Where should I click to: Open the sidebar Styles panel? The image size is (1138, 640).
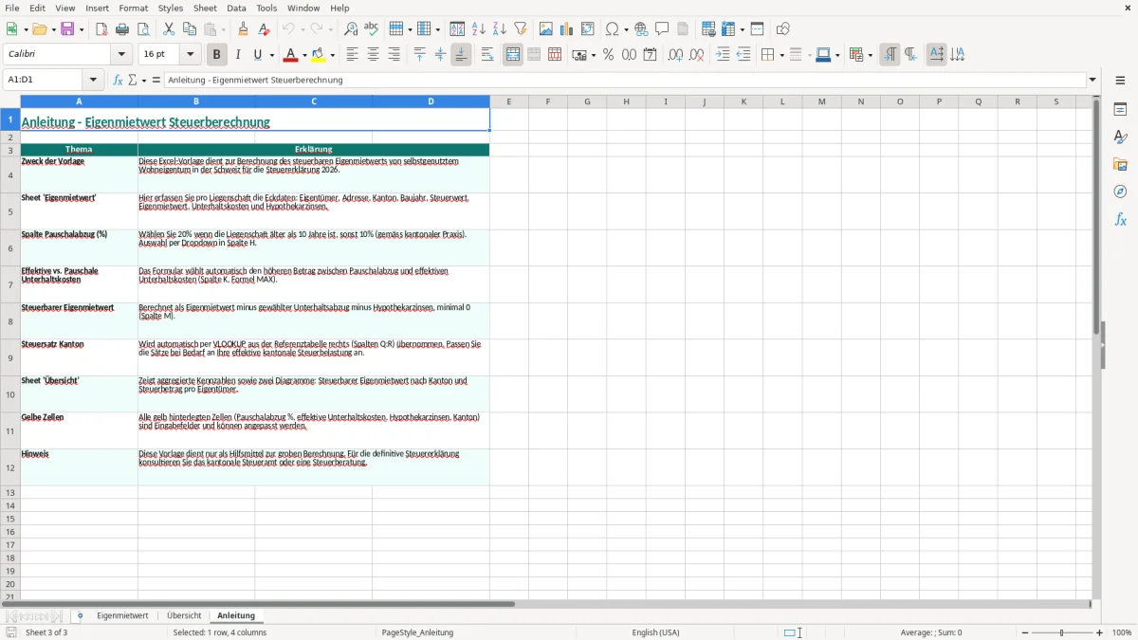(1120, 137)
